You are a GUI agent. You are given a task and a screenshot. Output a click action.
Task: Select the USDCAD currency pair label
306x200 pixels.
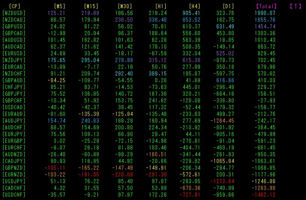point(14,107)
